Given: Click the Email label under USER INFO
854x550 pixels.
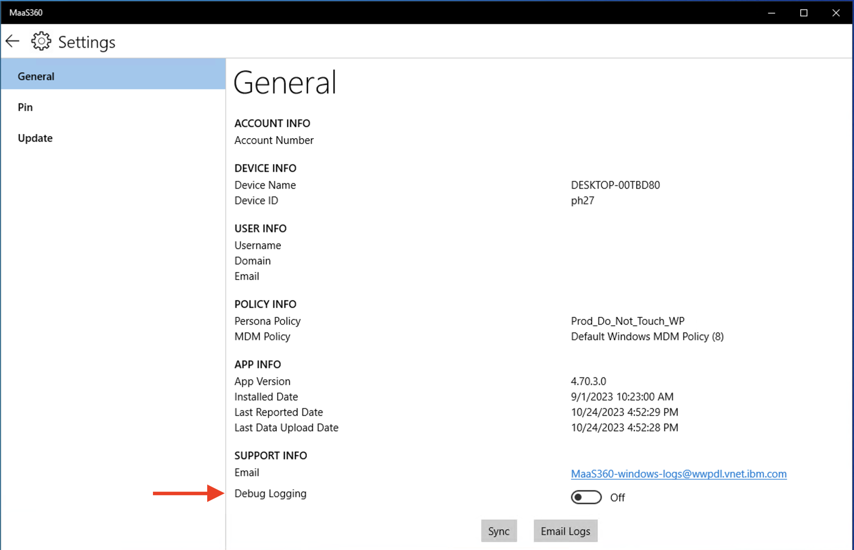Looking at the screenshot, I should (246, 276).
